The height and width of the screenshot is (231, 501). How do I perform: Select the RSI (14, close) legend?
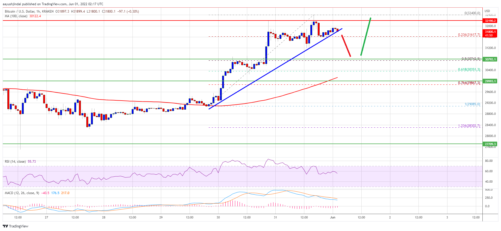[15, 162]
